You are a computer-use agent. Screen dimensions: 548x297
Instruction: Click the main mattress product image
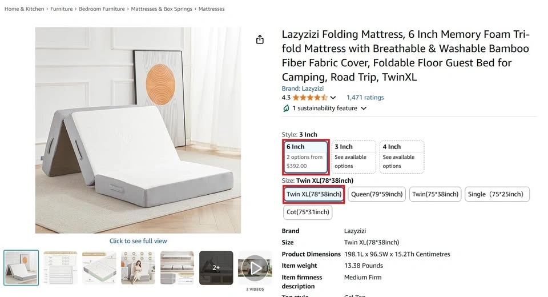[138, 130]
